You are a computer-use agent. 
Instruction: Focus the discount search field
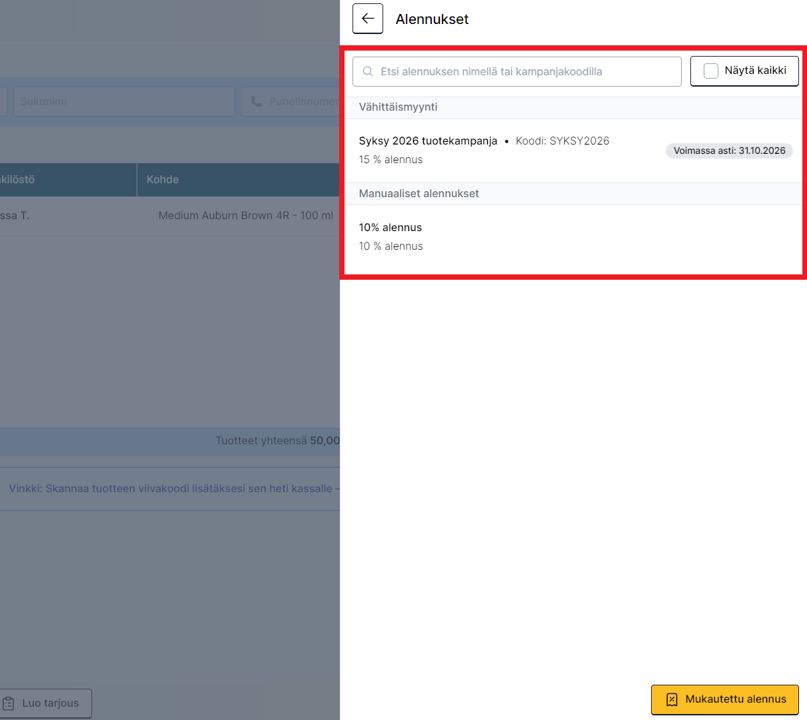[x=517, y=71]
